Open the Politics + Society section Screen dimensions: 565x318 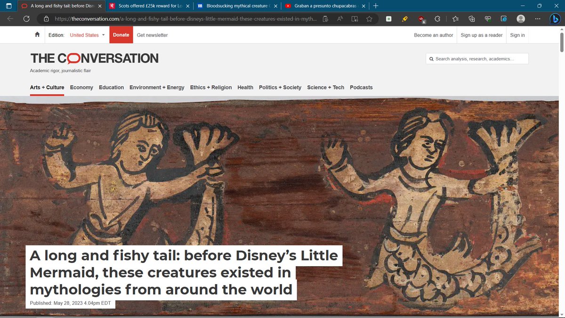coord(280,87)
